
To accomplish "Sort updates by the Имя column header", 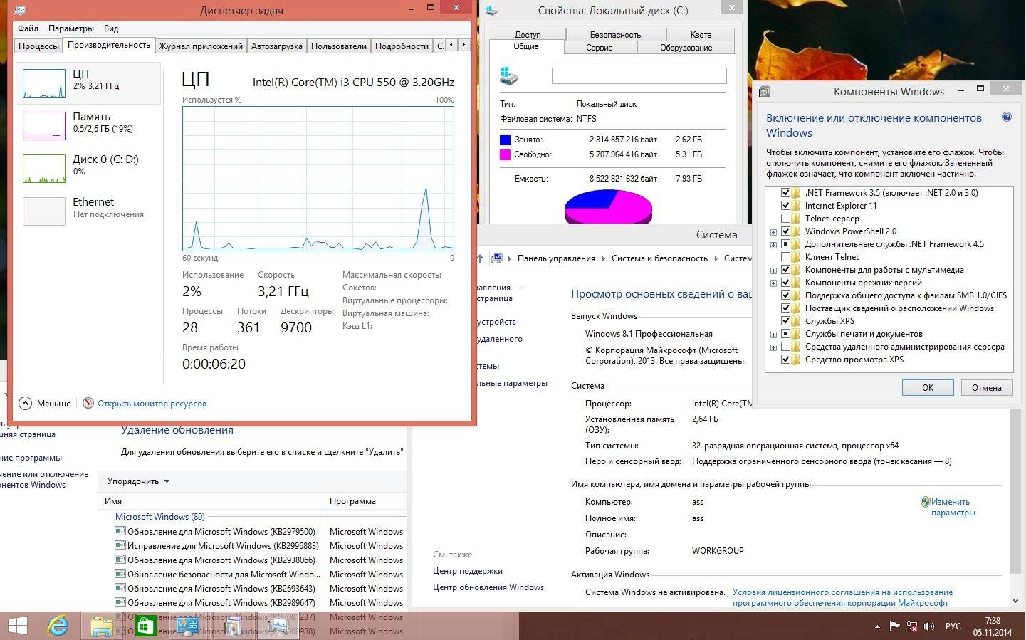I will [x=211, y=501].
